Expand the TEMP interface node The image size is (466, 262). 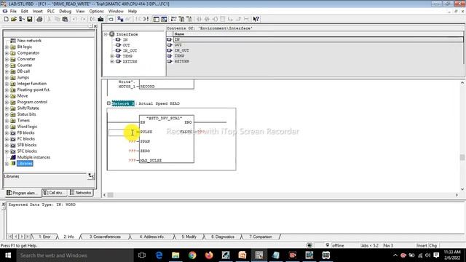click(x=112, y=56)
